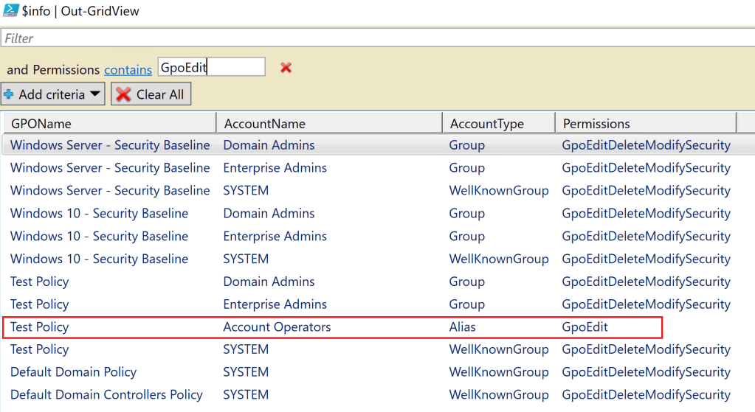Click the PowerShell icon in title bar
The height and width of the screenshot is (412, 755).
coord(10,11)
